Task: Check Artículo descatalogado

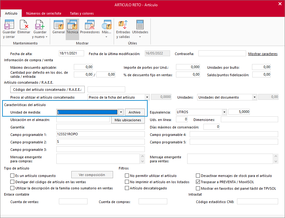Action: click(127, 188)
